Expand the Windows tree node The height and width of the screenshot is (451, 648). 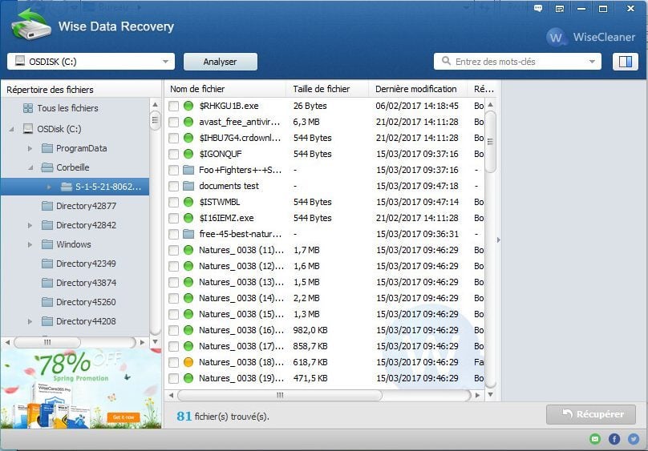(30, 244)
